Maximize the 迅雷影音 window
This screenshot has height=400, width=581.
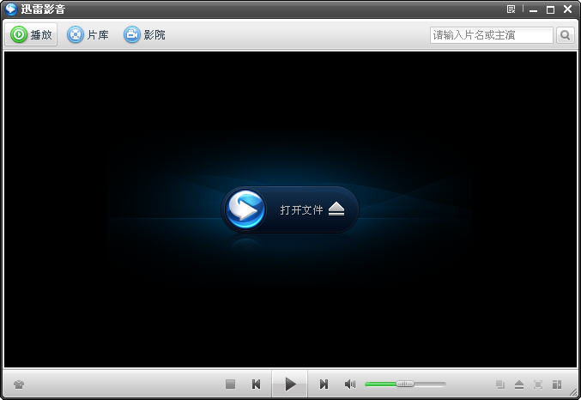pos(551,9)
